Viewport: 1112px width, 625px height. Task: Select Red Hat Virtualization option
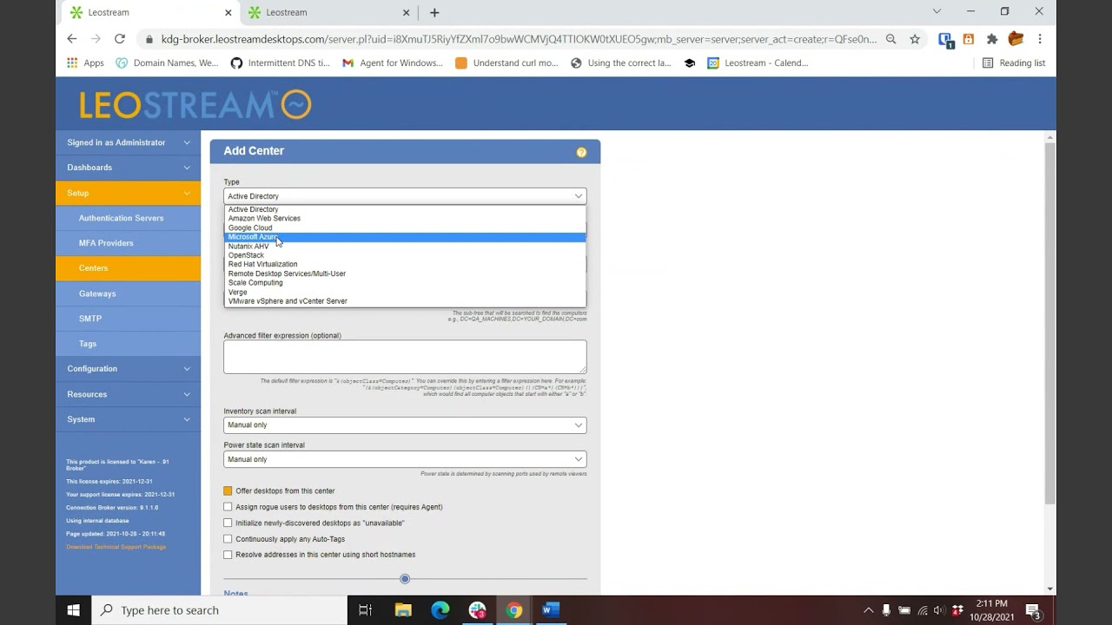405,265
